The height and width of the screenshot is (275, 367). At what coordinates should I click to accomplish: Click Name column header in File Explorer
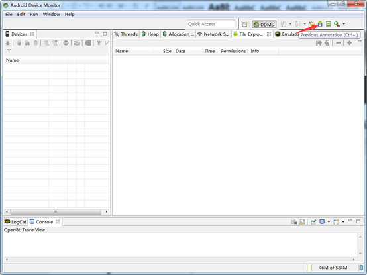[x=133, y=51]
